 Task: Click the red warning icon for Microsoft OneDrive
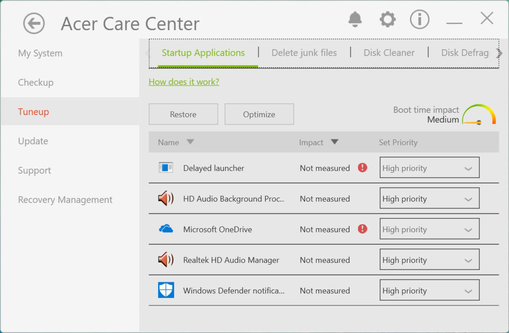coord(362,229)
